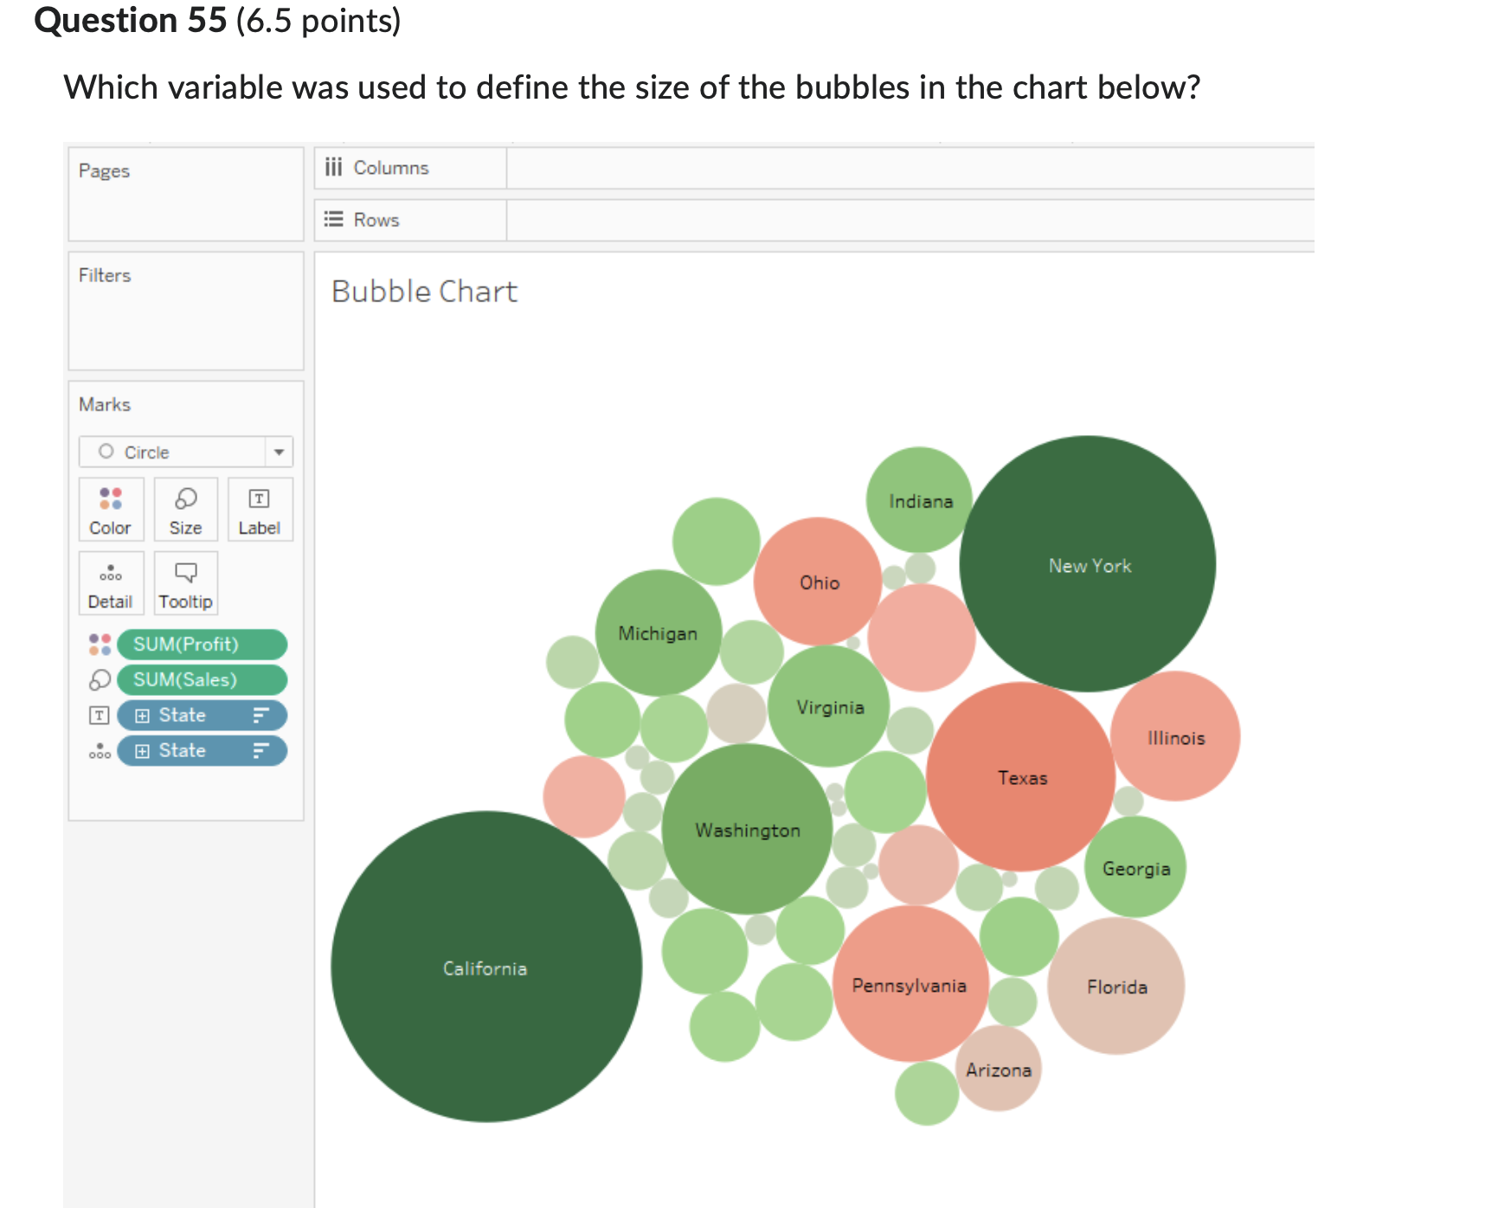This screenshot has width=1511, height=1208.
Task: Select the Michigan bubble
Action: [659, 633]
